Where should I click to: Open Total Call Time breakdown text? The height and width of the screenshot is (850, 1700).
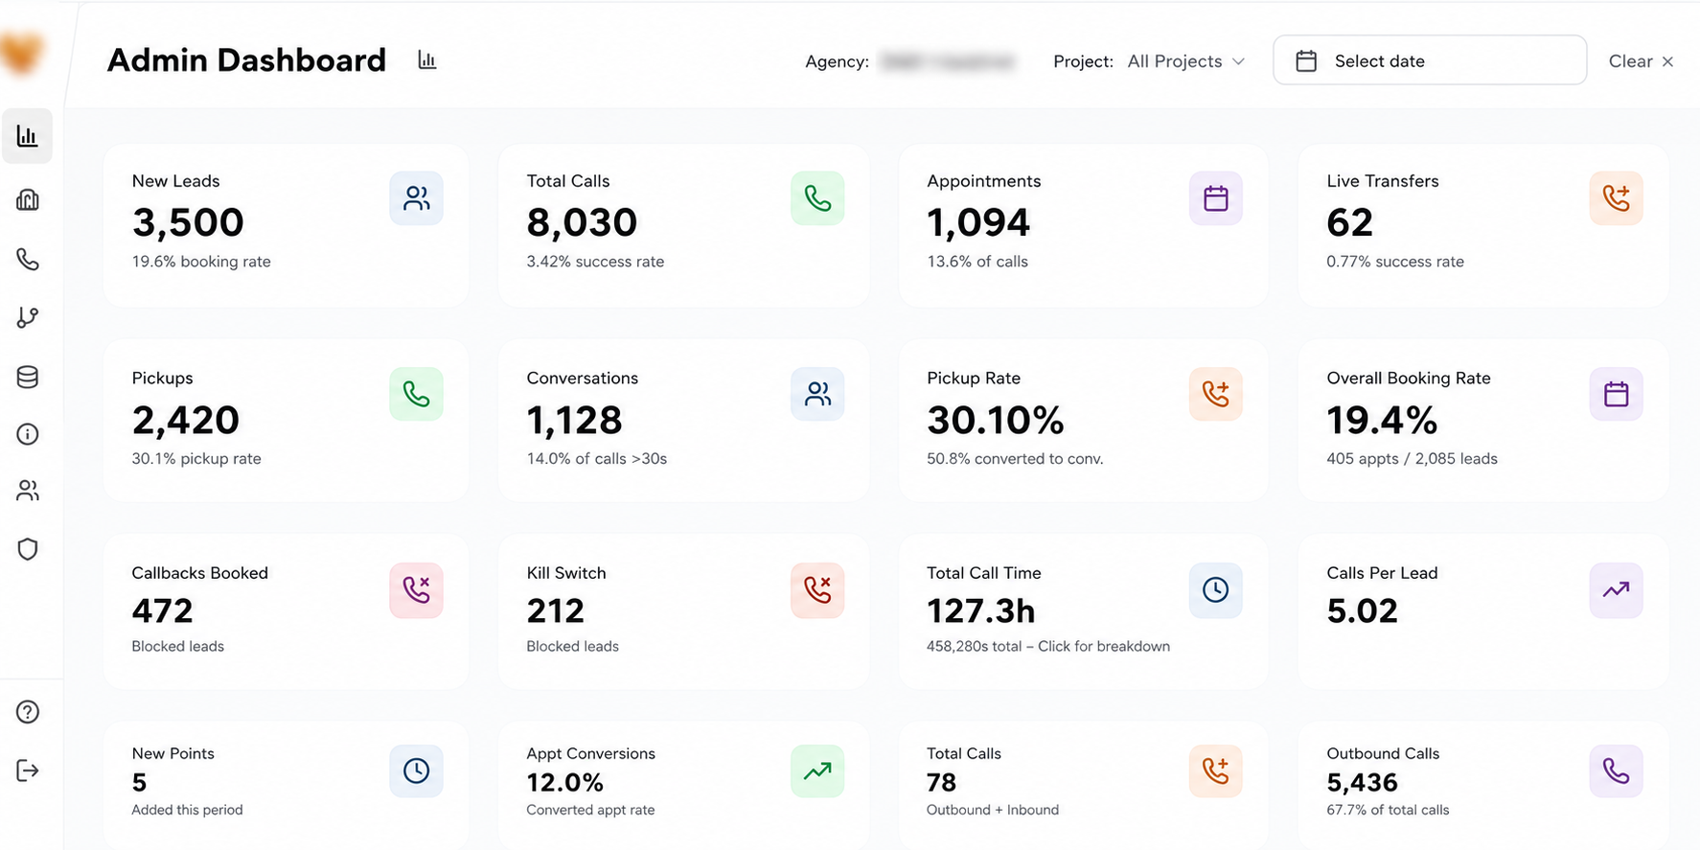click(x=1048, y=647)
